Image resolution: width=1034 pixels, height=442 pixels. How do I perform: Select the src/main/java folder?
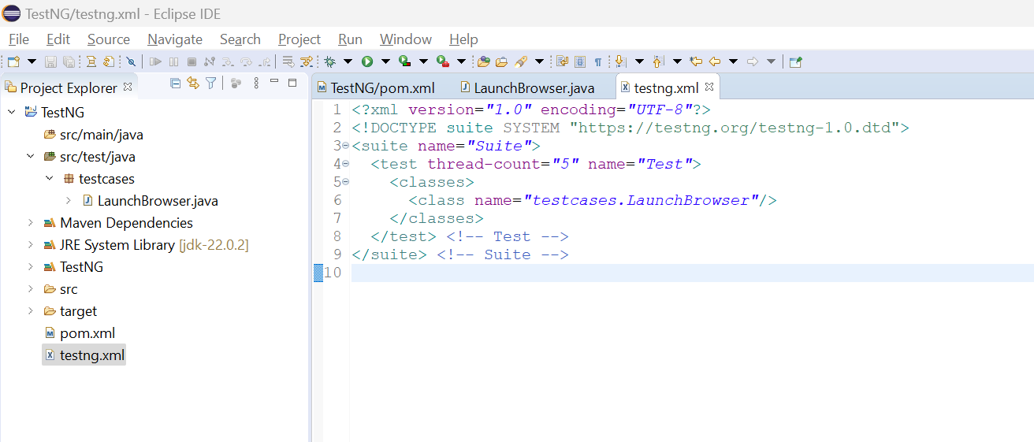(94, 135)
